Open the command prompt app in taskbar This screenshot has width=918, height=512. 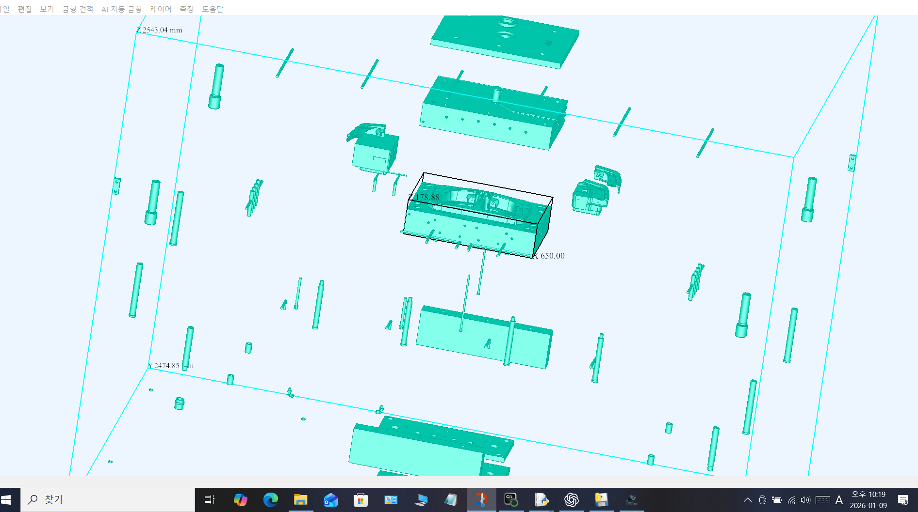tap(512, 499)
